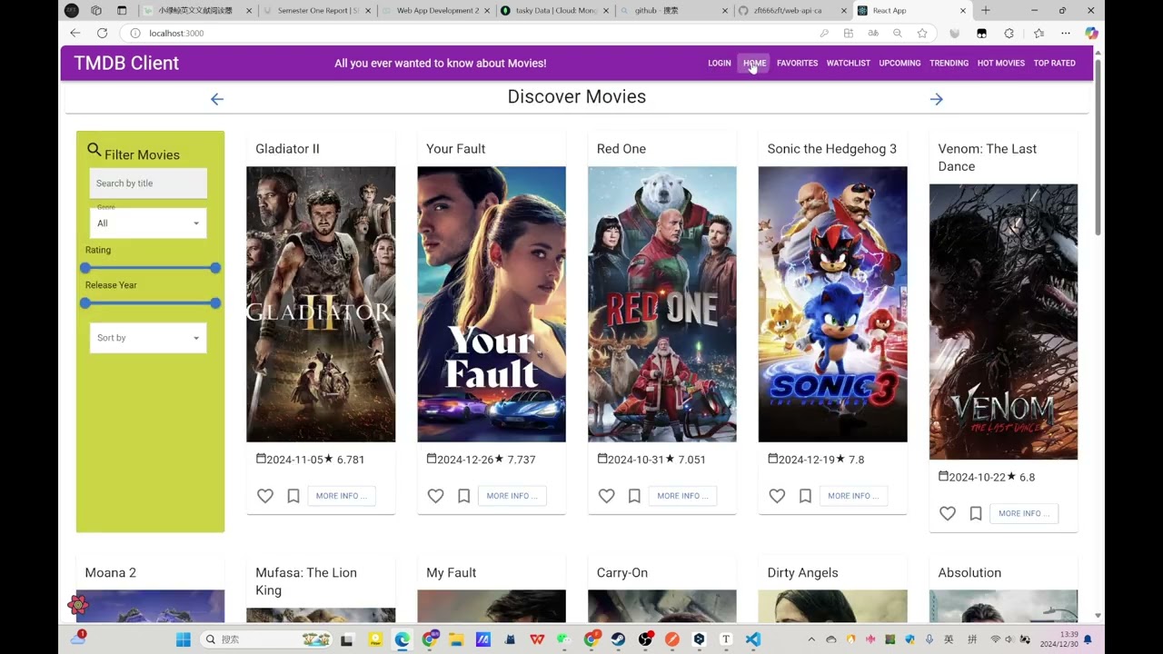Click the Sonic the Hedgehog 3 poster
The image size is (1163, 654).
(832, 304)
